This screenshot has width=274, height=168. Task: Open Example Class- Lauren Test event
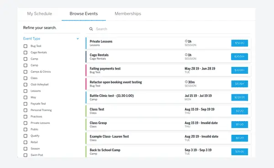click(109, 137)
